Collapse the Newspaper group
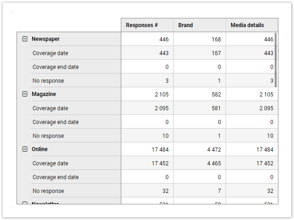 tap(25, 39)
